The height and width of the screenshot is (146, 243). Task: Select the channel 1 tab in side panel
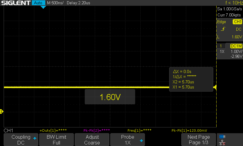click(221, 46)
